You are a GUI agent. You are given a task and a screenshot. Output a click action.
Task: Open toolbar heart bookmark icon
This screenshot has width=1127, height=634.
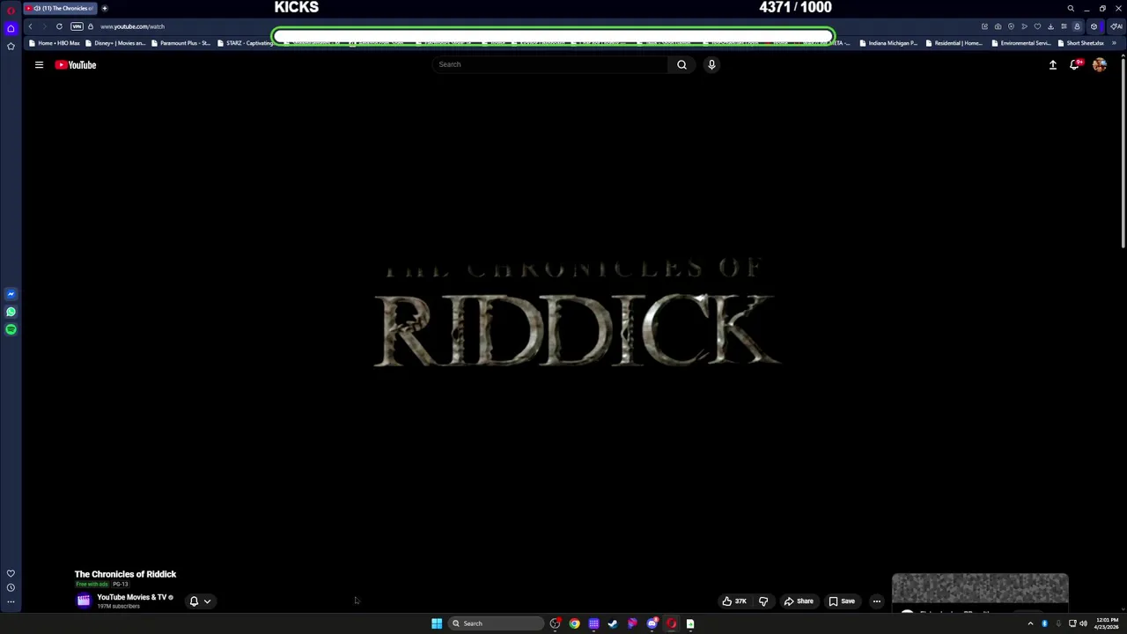point(1037,26)
